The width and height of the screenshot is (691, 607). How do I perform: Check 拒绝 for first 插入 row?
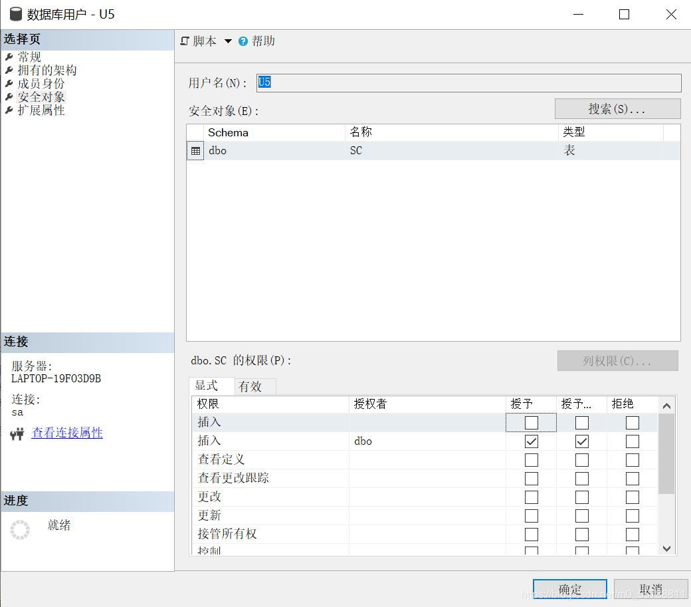coord(633,423)
